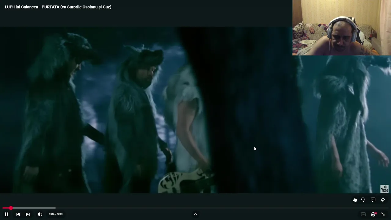
Task: Seek within the buffered progress bar section
Action: 34,208
